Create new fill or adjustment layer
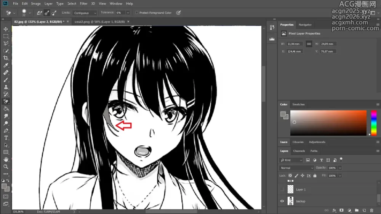Image resolution: width=381 pixels, height=214 pixels. pos(349,210)
